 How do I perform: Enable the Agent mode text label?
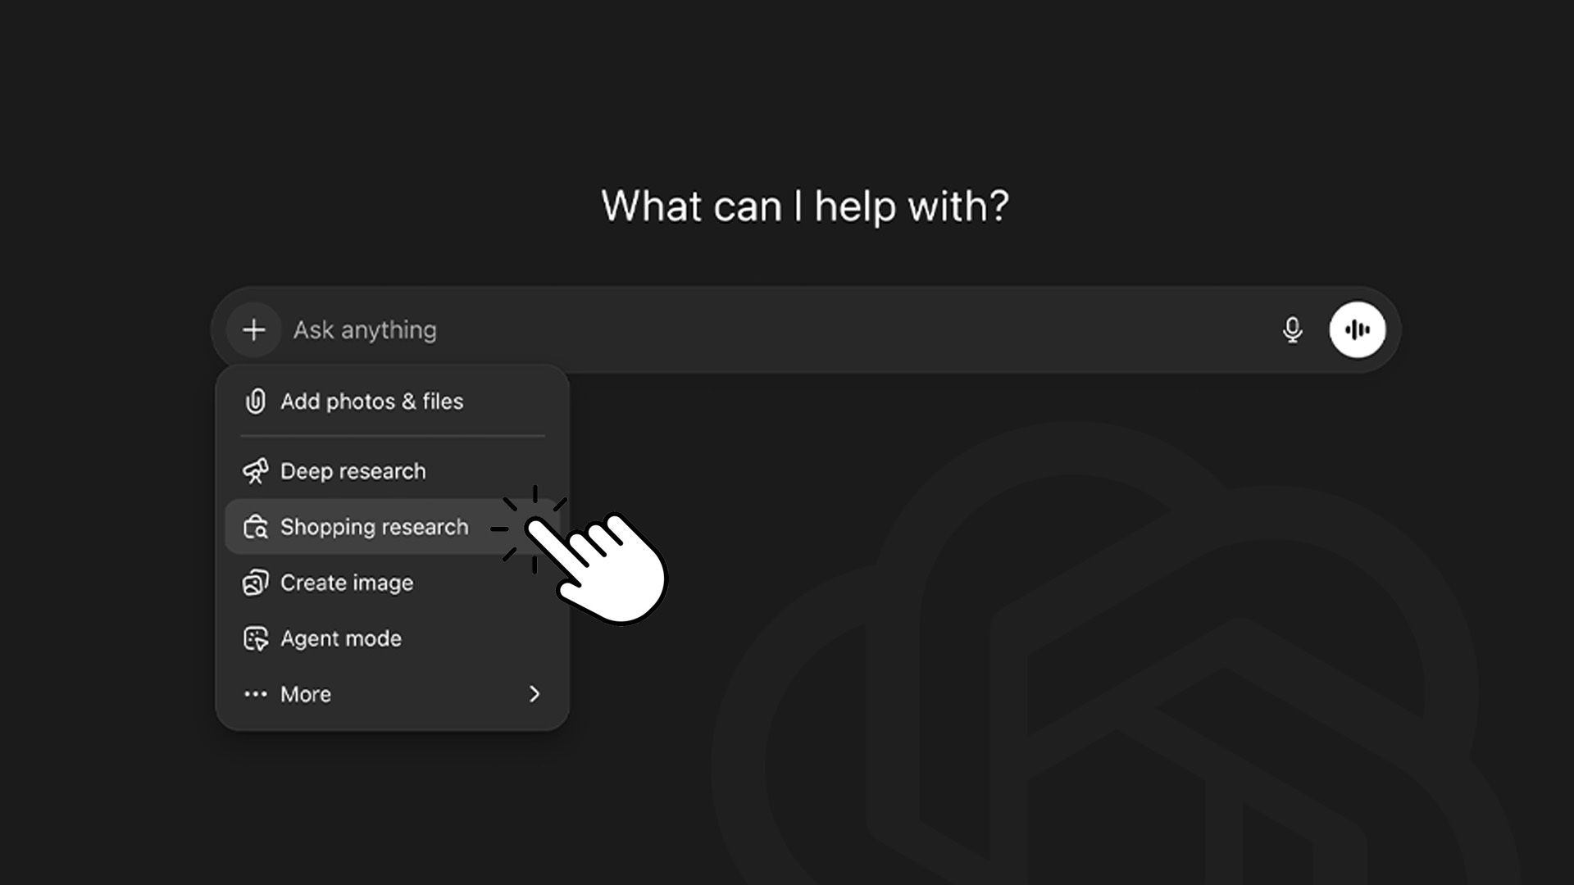tap(340, 638)
